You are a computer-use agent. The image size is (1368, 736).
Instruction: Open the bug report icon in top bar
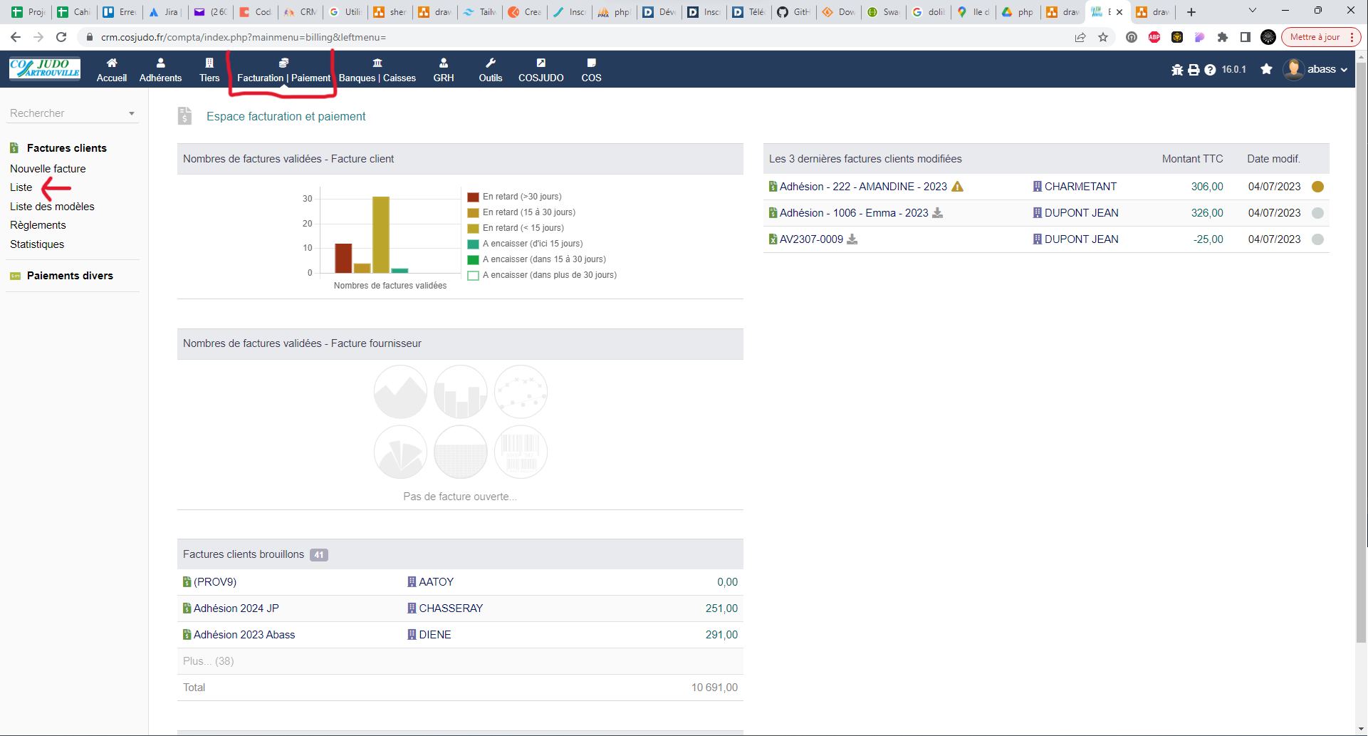1176,70
